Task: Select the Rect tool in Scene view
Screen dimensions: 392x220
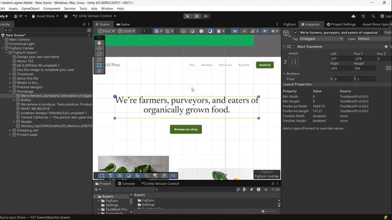Action: pos(99,65)
